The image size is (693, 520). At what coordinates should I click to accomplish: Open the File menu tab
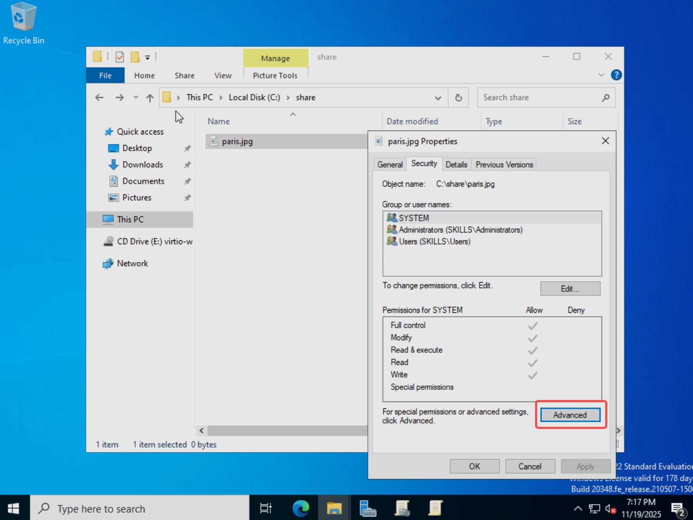pos(106,75)
